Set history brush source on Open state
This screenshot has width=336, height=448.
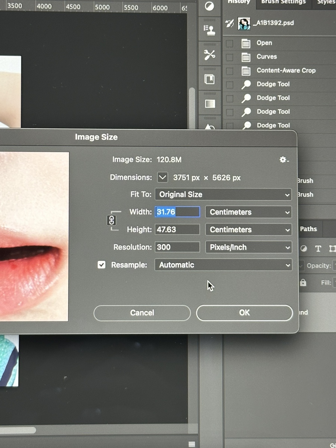[230, 44]
